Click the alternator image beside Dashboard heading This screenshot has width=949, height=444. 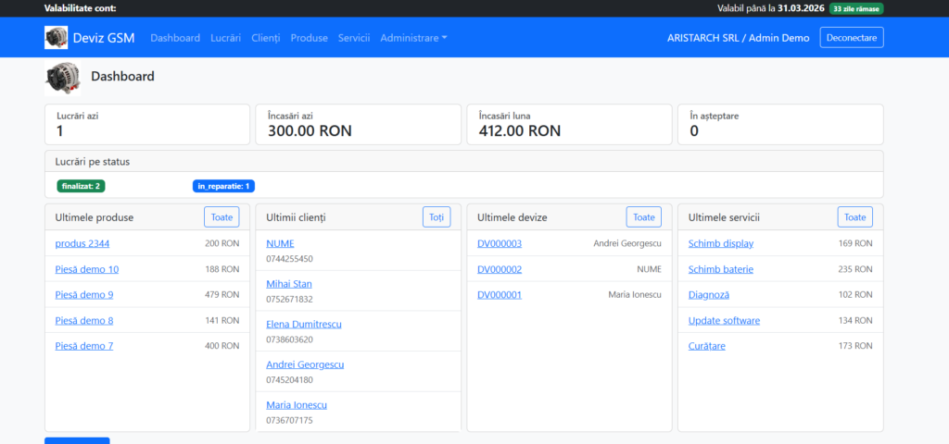click(x=62, y=78)
